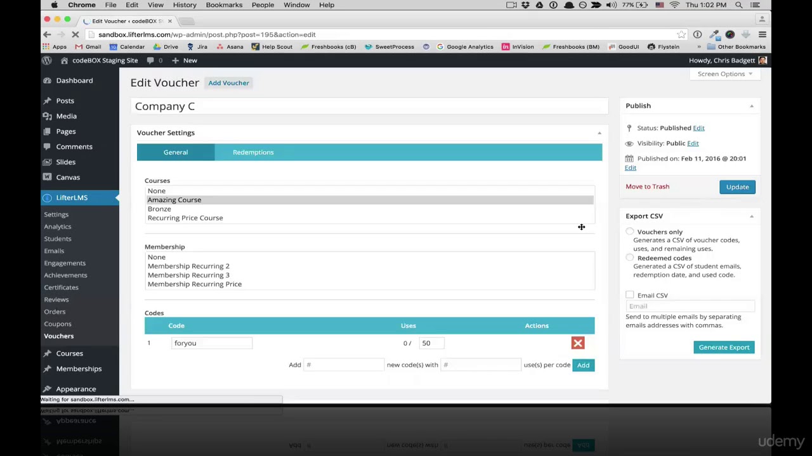Click the comments bubble in admin bar
The width and height of the screenshot is (812, 456).
(x=150, y=60)
